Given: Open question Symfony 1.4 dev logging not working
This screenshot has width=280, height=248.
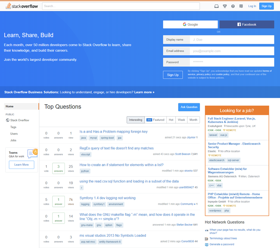Looking at the screenshot, I should tap(108, 198).
